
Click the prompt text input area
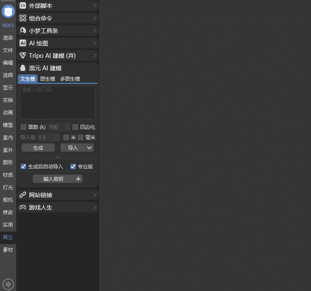pyautogui.click(x=58, y=103)
